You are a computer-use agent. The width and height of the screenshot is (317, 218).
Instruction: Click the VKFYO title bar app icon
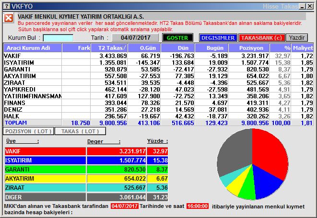pos(5,6)
